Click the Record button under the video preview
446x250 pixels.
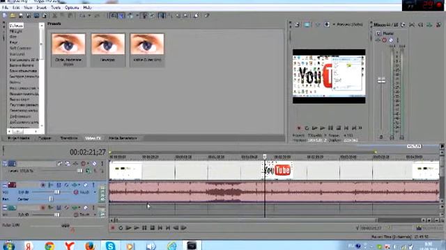pyautogui.click(x=299, y=128)
